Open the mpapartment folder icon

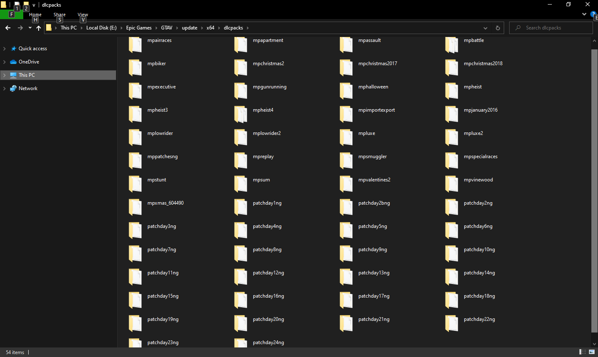coord(240,44)
